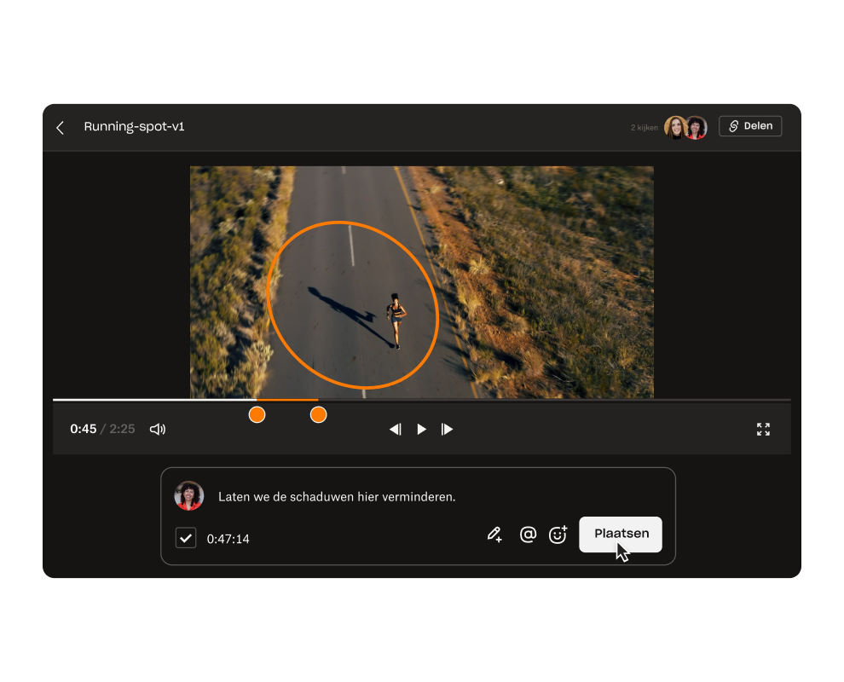The image size is (844, 682).
Task: Step forward one frame in the video
Action: 448,429
